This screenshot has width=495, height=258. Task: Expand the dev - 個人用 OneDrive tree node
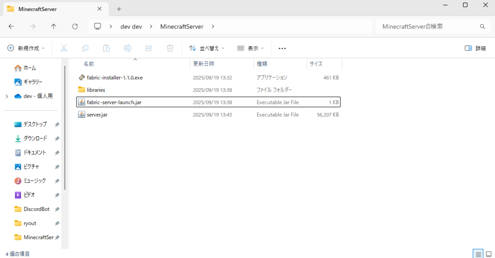(x=7, y=96)
